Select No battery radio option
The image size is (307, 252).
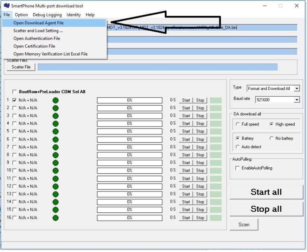272,139
